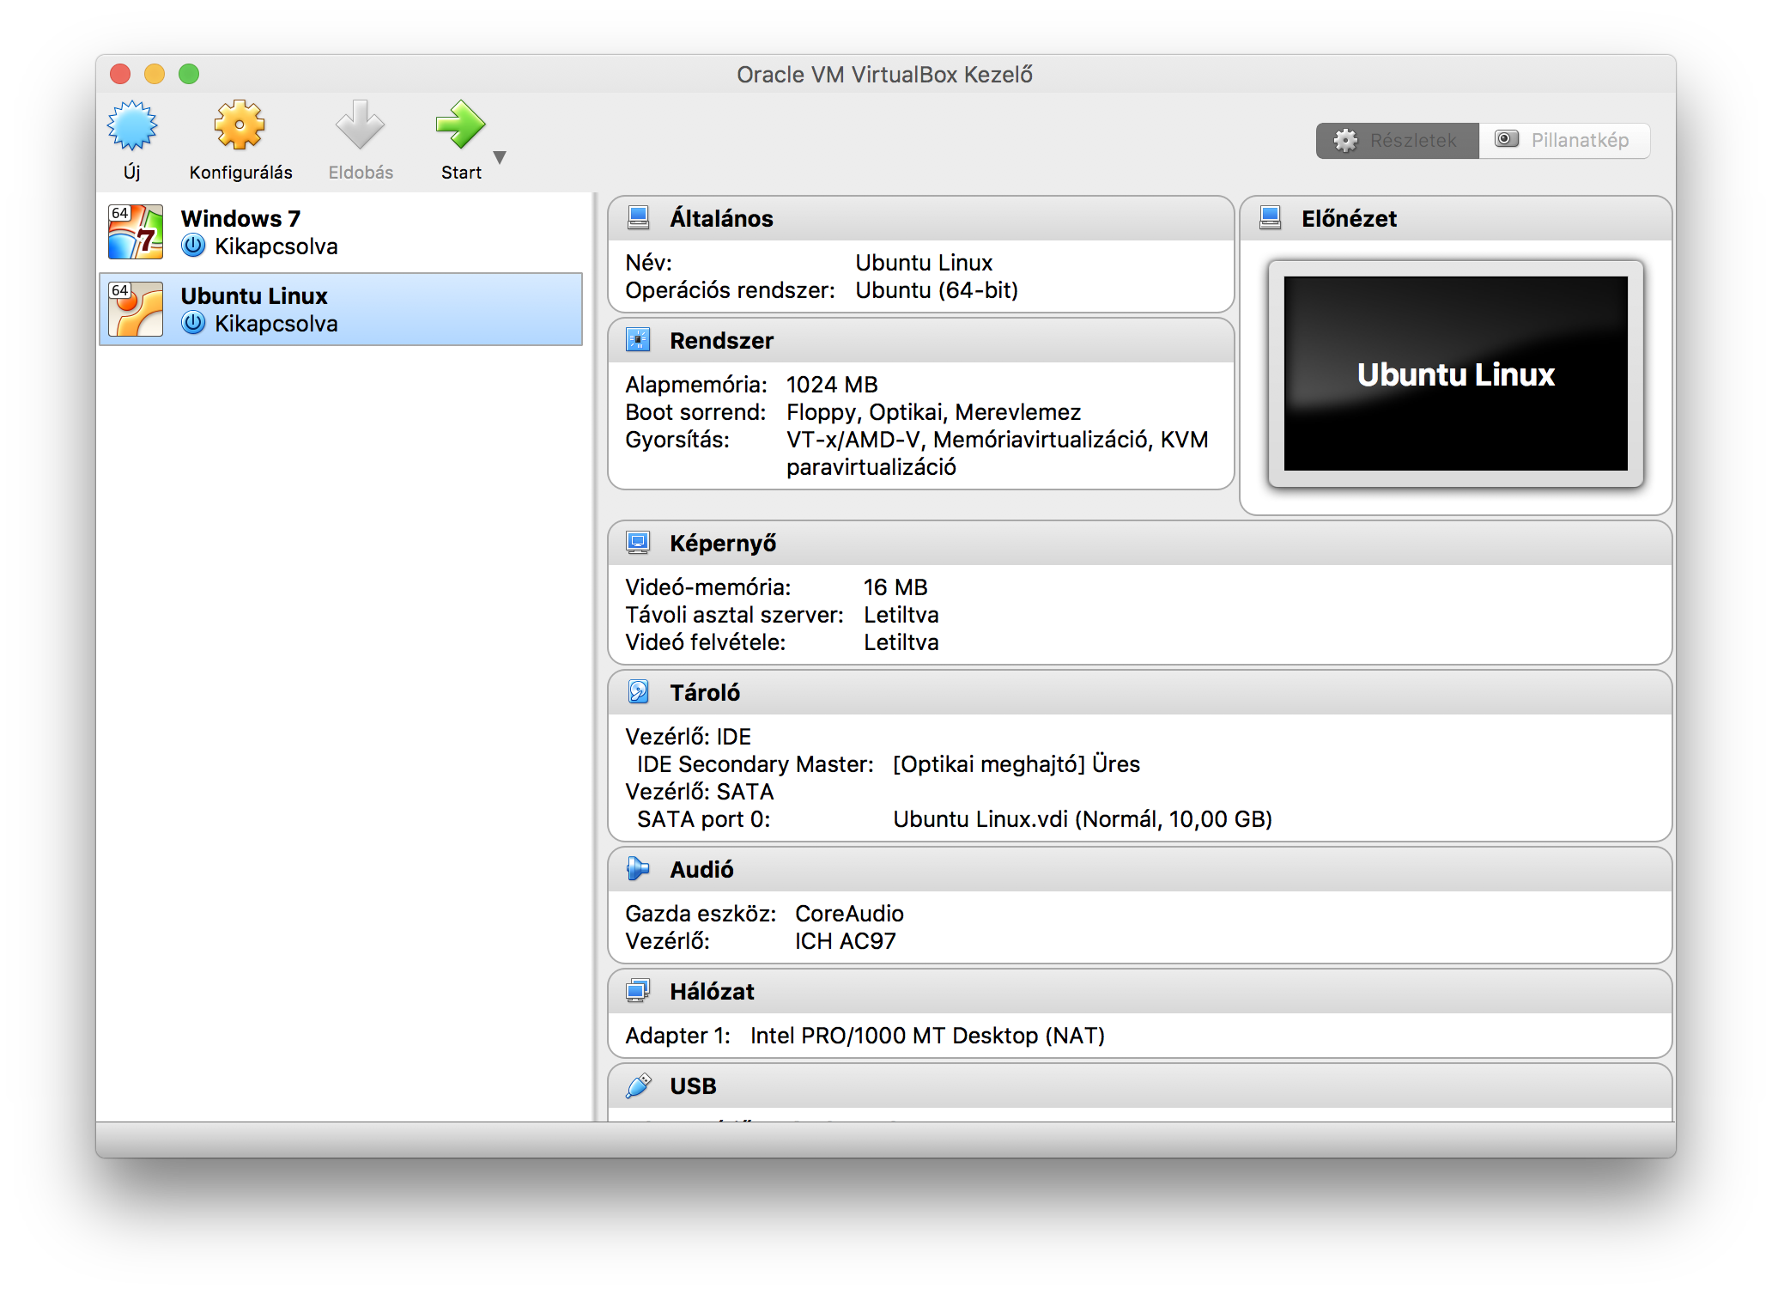This screenshot has width=1772, height=1295.
Task: Click the Hálózat network icon
Action: (x=638, y=991)
